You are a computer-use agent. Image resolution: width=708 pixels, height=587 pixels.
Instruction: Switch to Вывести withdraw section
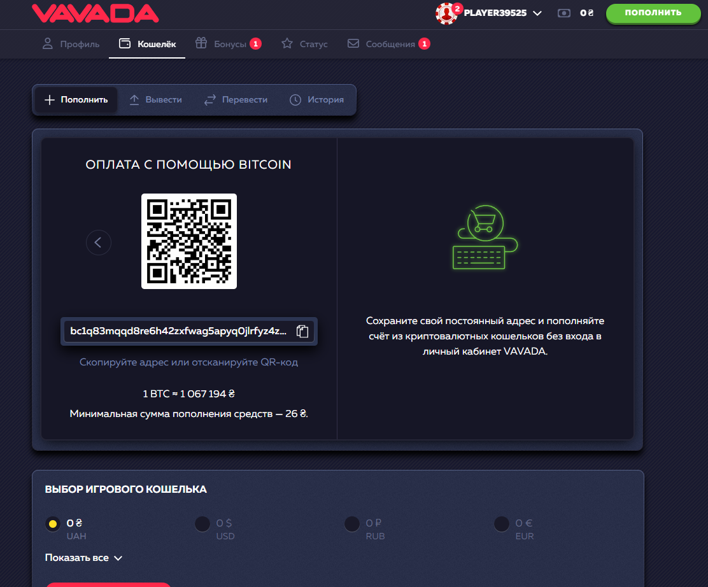pyautogui.click(x=155, y=100)
